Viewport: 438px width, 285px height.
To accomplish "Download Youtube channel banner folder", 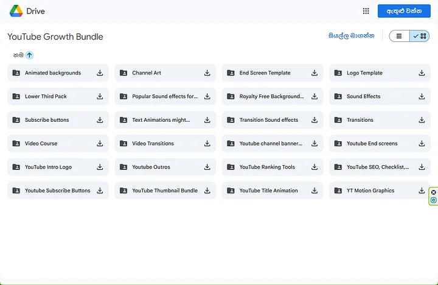I will click(315, 144).
